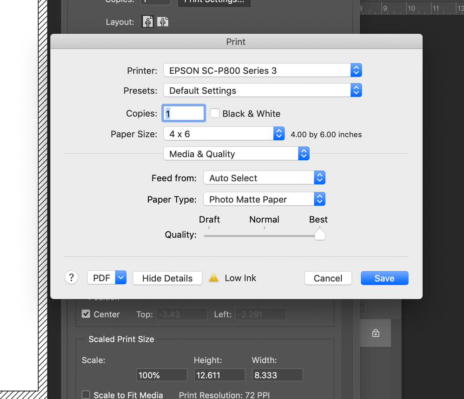Click the 'Scaled Print Size' heading
The image size is (464, 399).
121,339
